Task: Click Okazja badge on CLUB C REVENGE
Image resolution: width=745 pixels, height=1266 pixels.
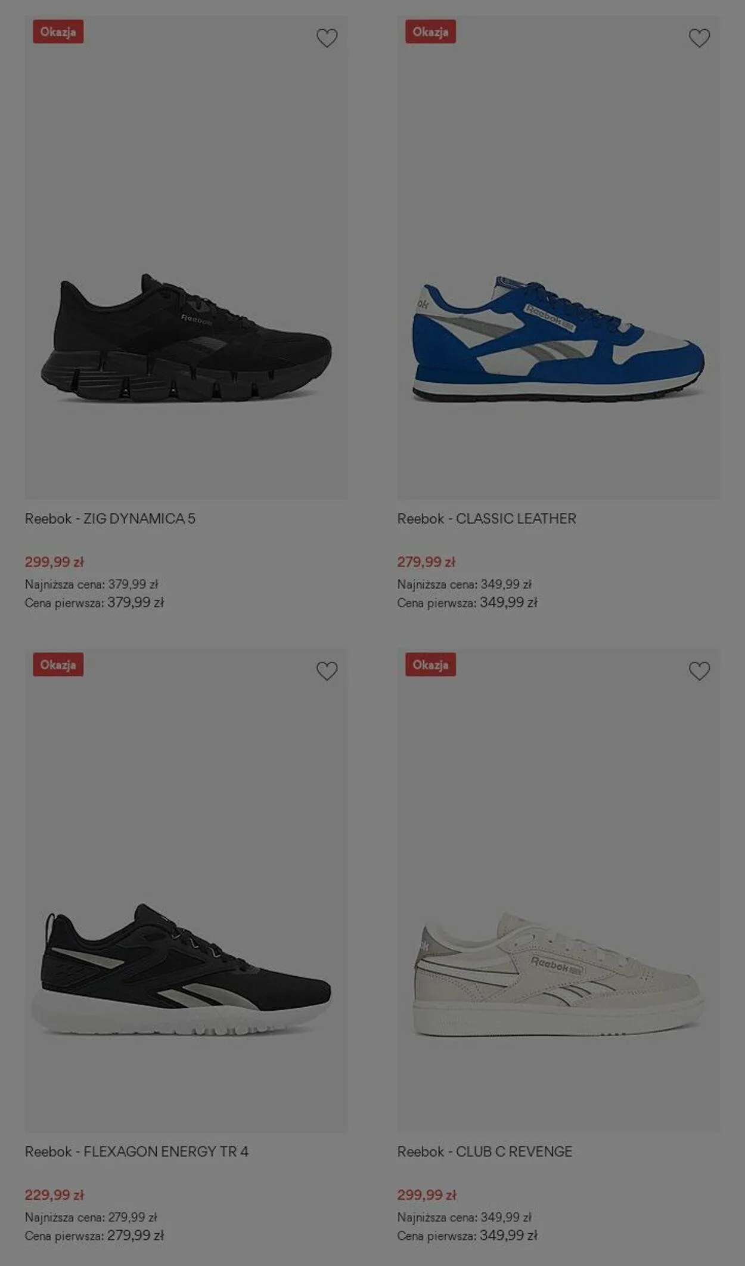Action: click(430, 664)
